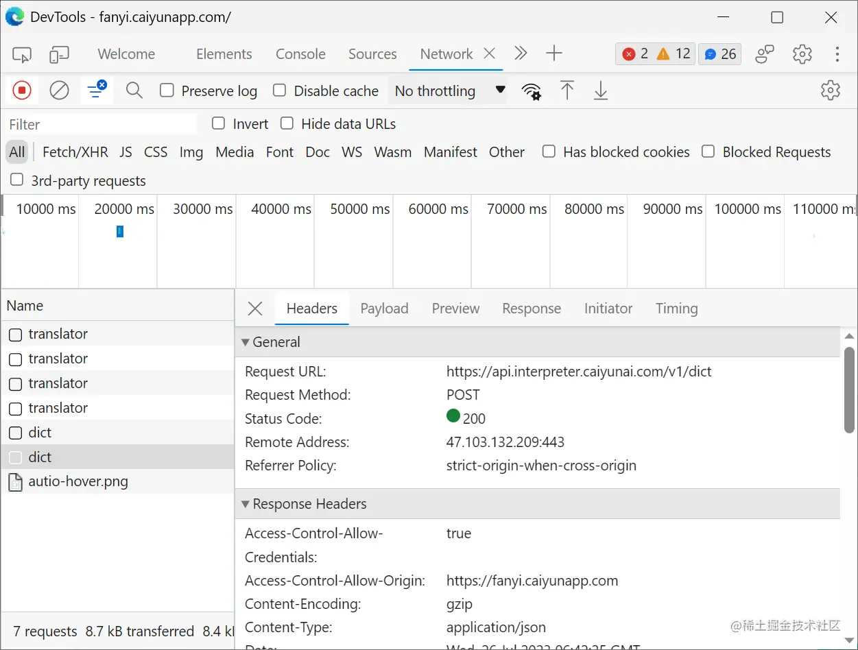This screenshot has height=650, width=858.
Task: Open Network panel settings gear
Action: click(x=831, y=90)
